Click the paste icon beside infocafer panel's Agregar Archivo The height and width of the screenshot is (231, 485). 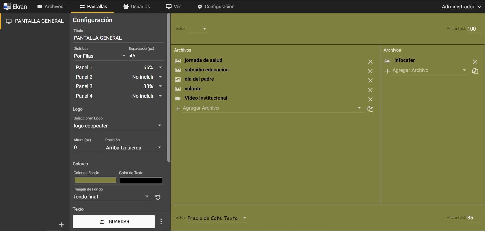(x=475, y=71)
